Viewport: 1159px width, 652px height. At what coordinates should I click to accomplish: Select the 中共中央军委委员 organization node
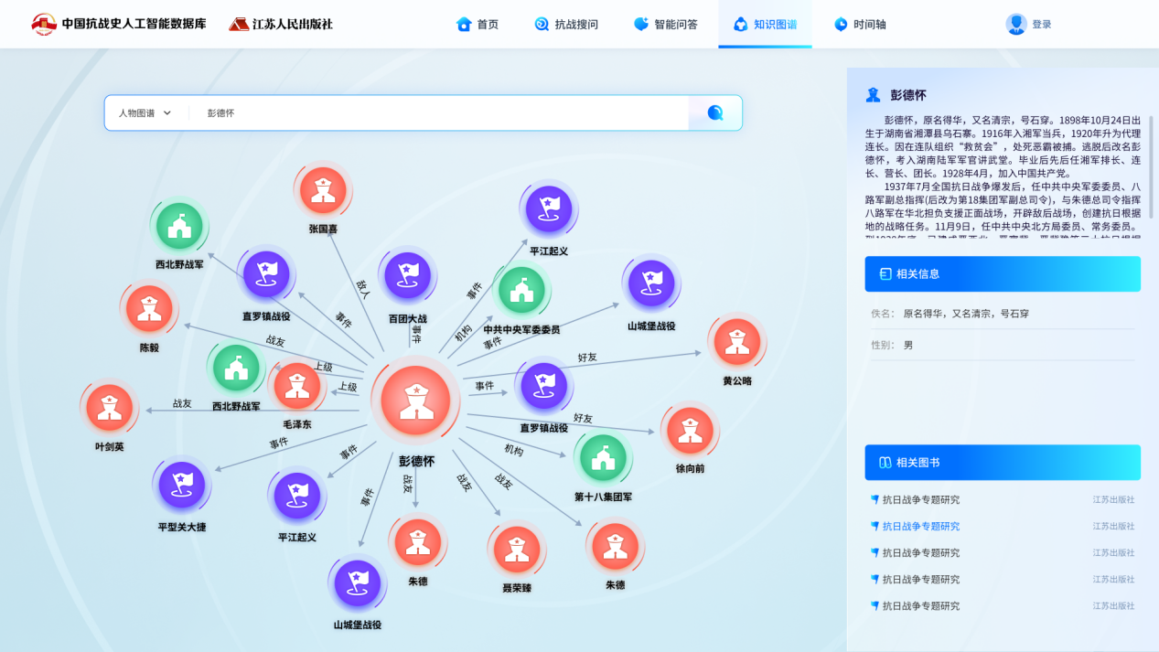coord(521,290)
